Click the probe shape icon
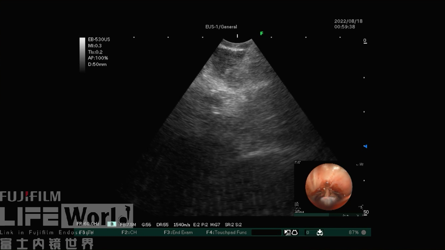Image resolution: width=445 pixels, height=250 pixels. [294, 232]
